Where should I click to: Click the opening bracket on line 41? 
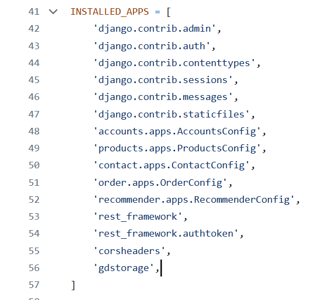pyautogui.click(x=169, y=12)
